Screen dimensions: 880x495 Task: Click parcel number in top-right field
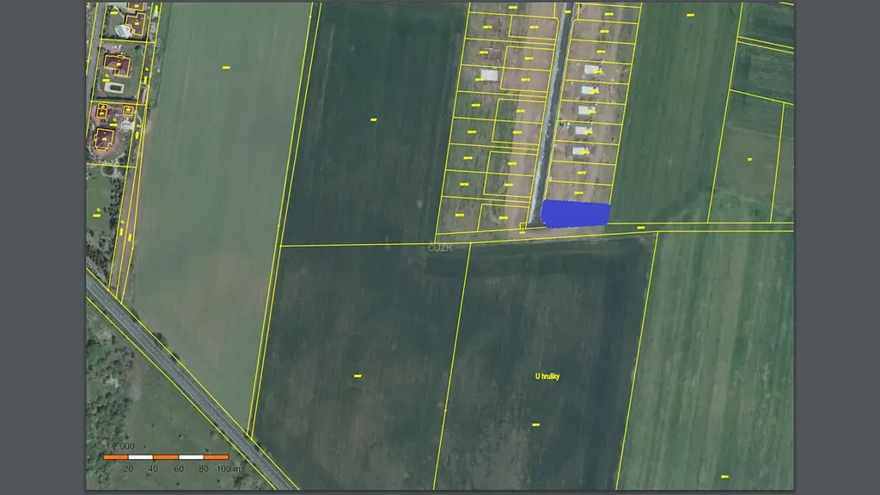pos(689,15)
